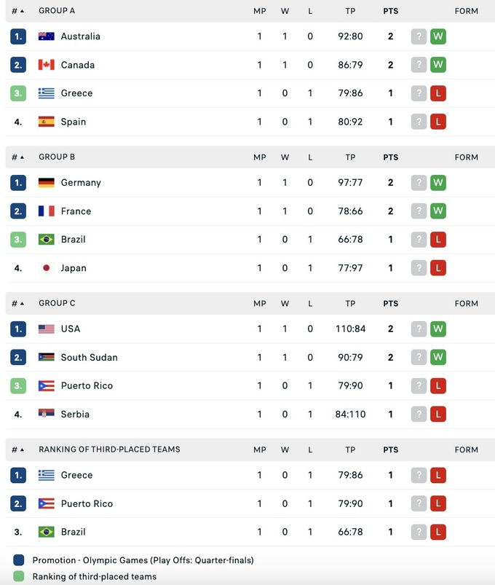Click Greece's position 1 badge in third-placed ranking
Image resolution: width=495 pixels, height=585 pixels.
click(x=18, y=476)
